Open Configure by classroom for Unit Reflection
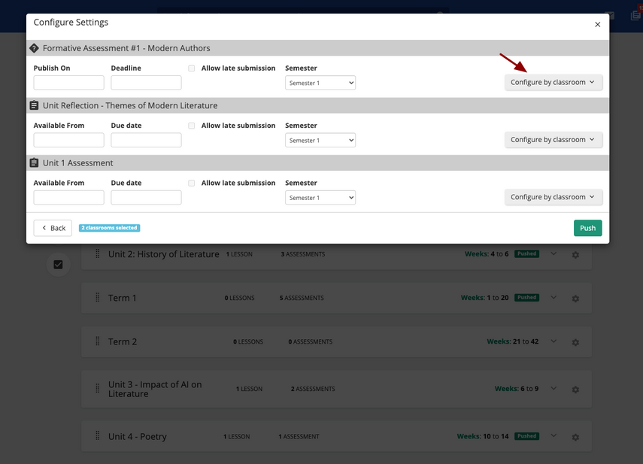Viewport: 643px width, 464px height. (x=553, y=140)
